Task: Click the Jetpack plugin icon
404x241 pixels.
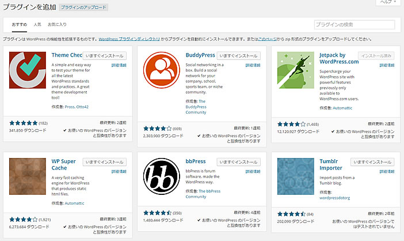Action: pyautogui.click(x=295, y=70)
